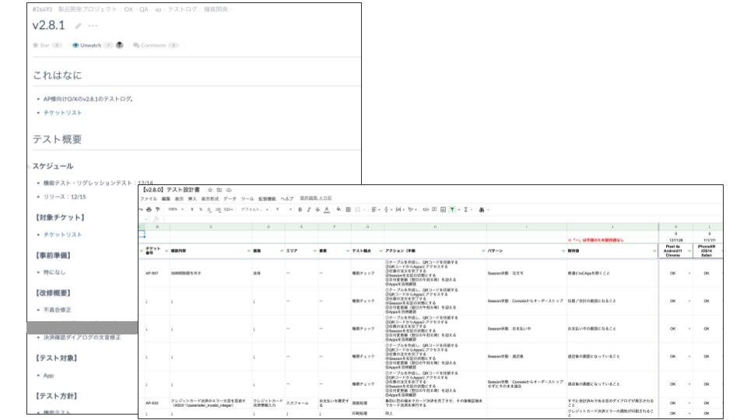The width and height of the screenshot is (747, 420).
Task: Decrease decimal places button
Action: pyautogui.click(x=209, y=209)
